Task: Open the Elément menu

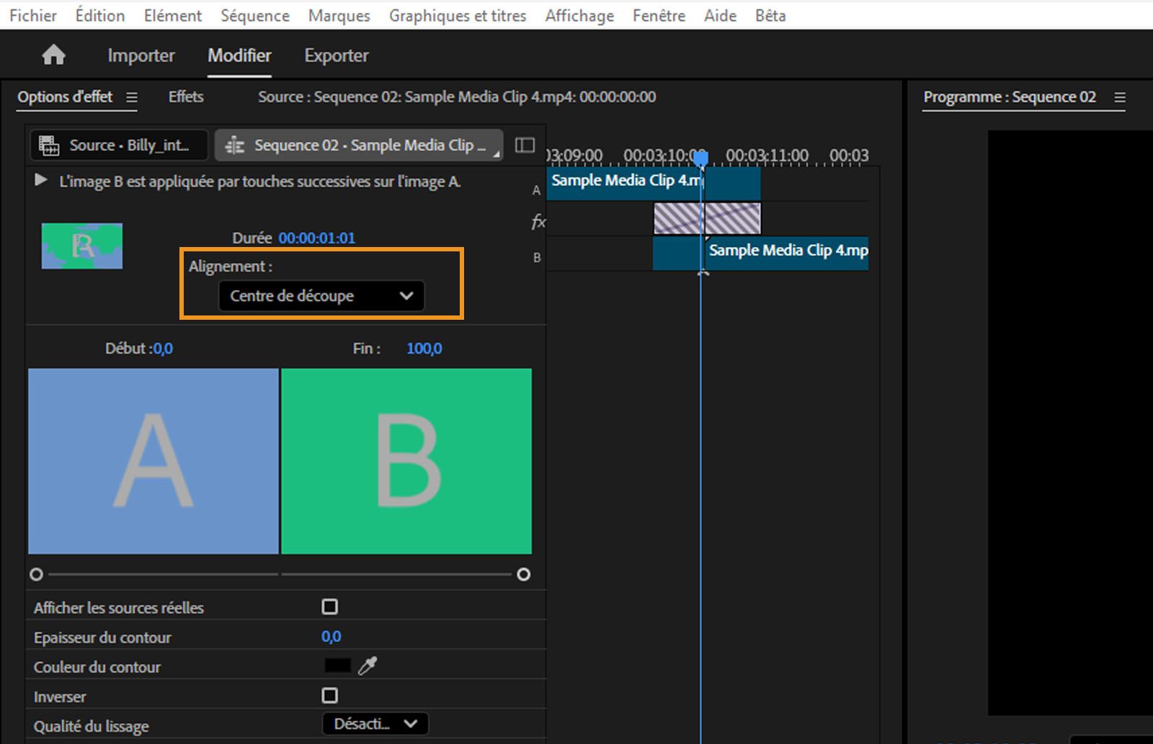Action: (173, 15)
